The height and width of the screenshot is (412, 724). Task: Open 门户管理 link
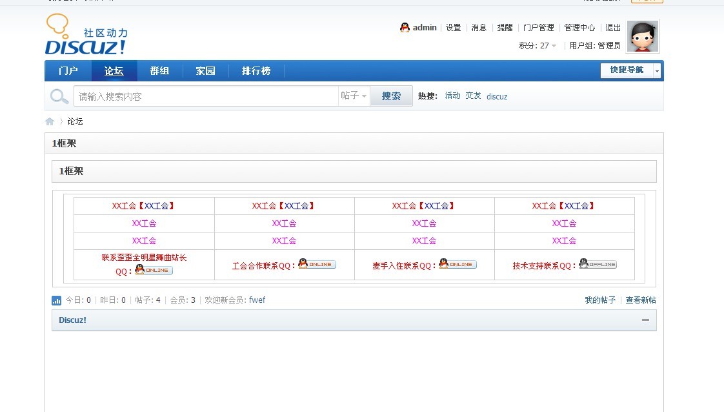[538, 28]
